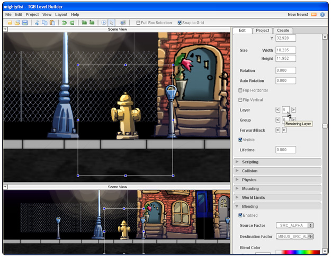The height and width of the screenshot is (257, 331).
Task: Enable Flip Vertical checkbox
Action: pyautogui.click(x=240, y=100)
